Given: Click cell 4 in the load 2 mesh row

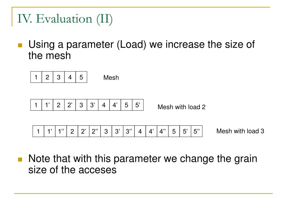Looking at the screenshot, I should 104,105.
